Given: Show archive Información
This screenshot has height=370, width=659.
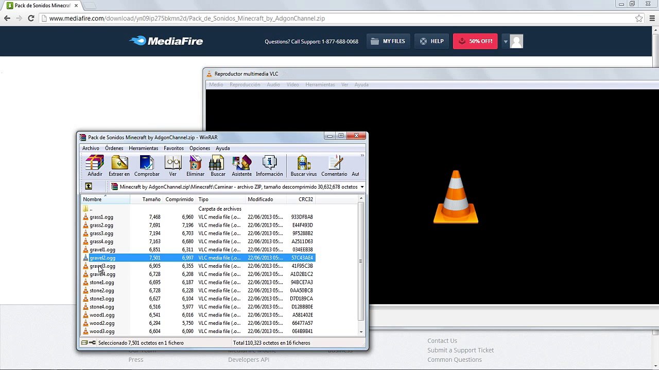Looking at the screenshot, I should click(269, 166).
